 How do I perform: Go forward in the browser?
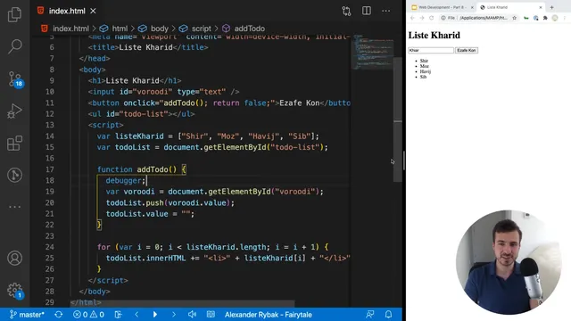[422, 18]
